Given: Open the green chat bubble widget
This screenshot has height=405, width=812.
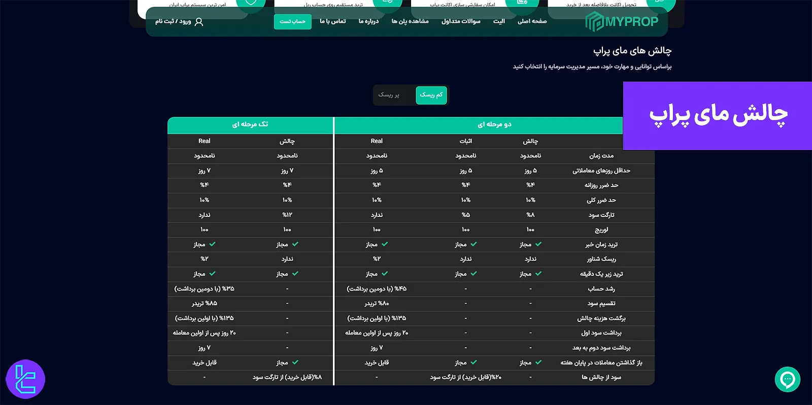Looking at the screenshot, I should tap(788, 379).
